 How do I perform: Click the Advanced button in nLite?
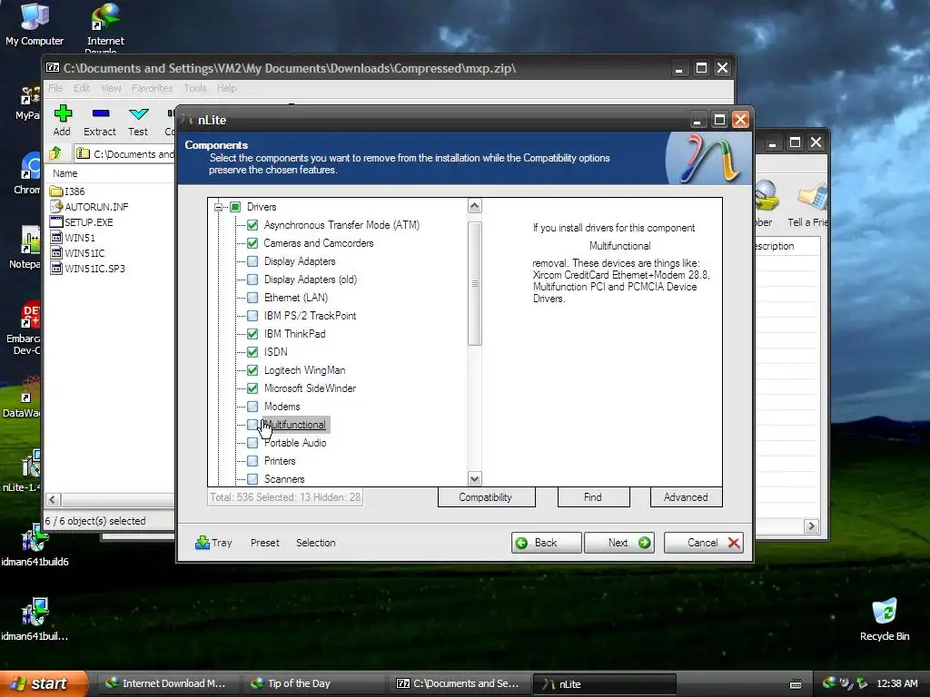pyautogui.click(x=686, y=497)
